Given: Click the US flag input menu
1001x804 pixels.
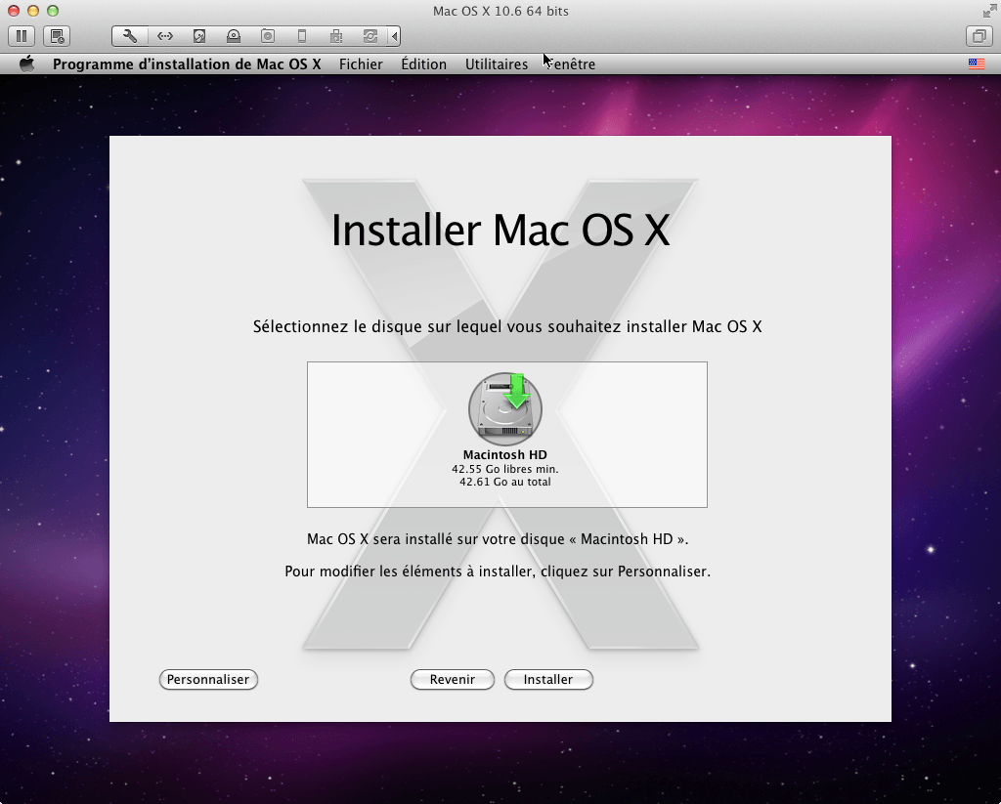Looking at the screenshot, I should click(977, 63).
